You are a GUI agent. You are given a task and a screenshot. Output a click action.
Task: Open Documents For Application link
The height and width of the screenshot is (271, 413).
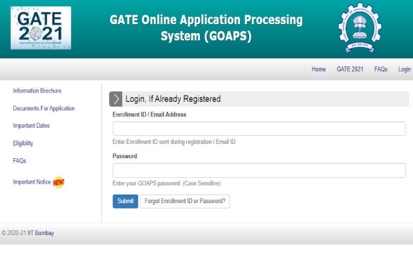44,108
